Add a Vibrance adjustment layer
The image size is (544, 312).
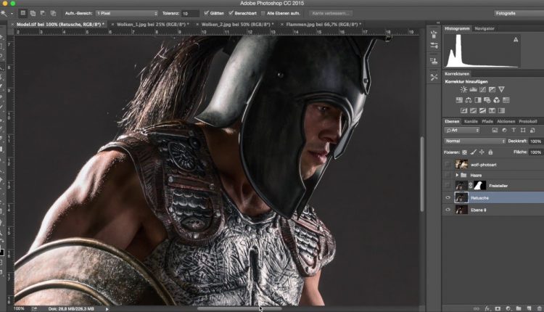click(x=501, y=89)
